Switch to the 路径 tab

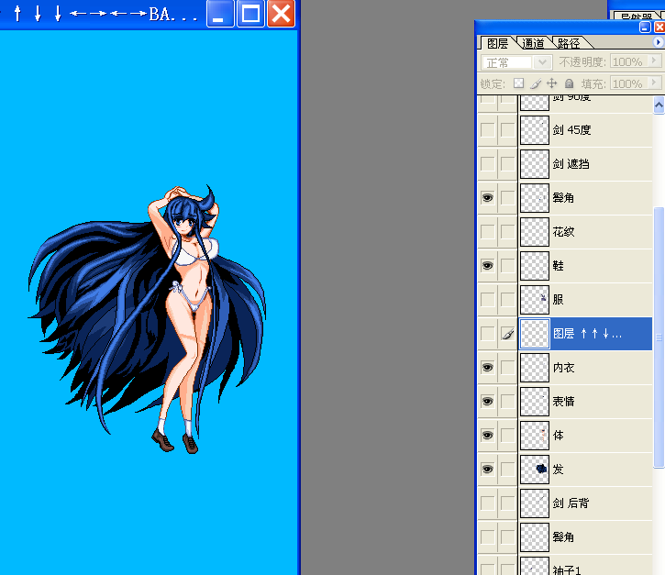click(569, 43)
